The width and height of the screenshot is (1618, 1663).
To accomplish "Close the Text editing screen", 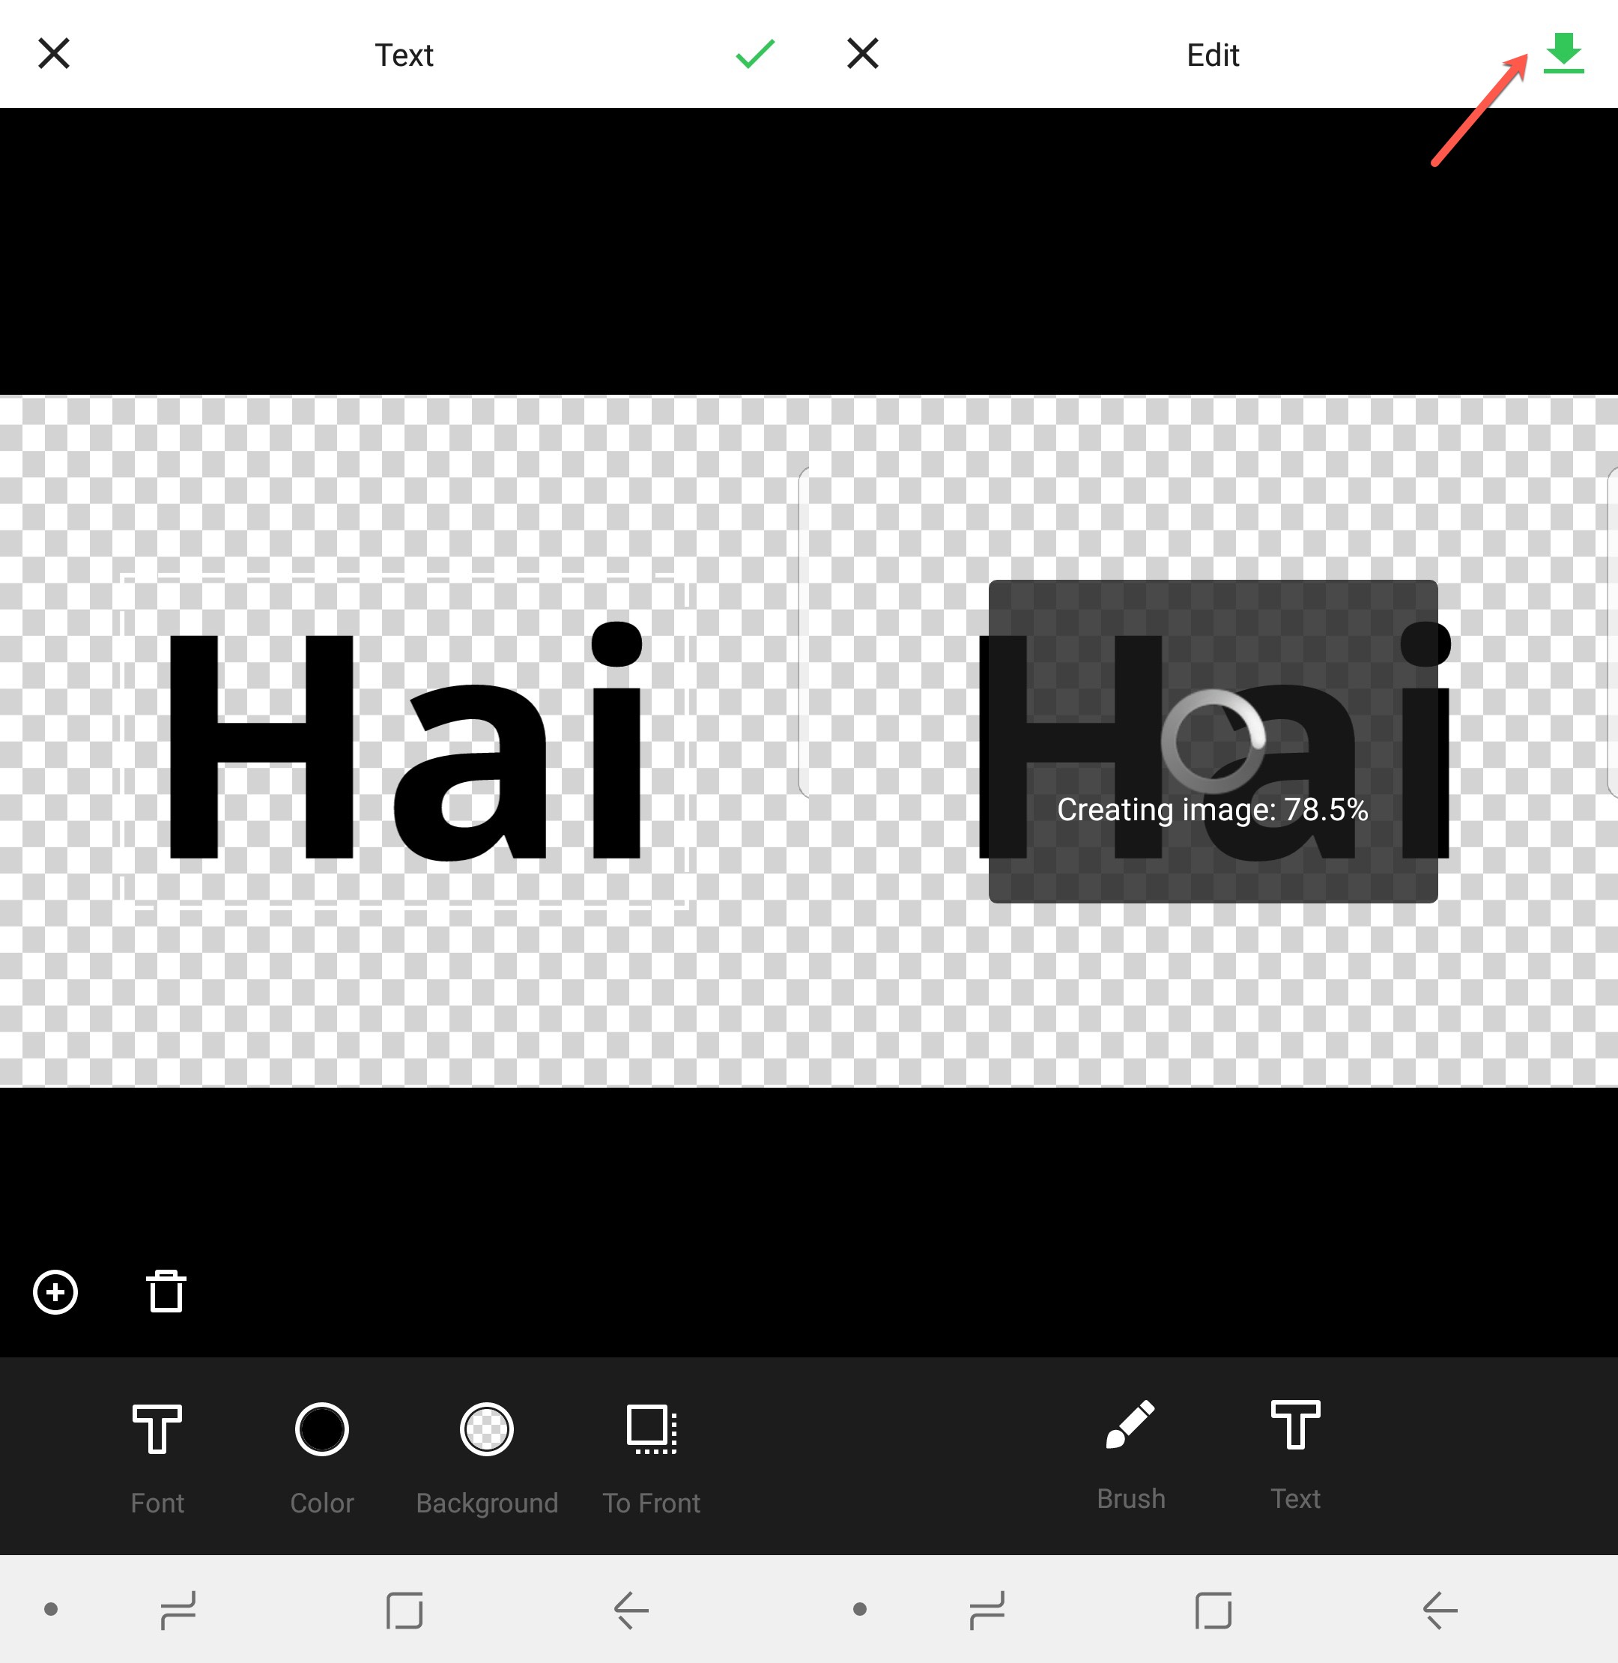I will (x=53, y=55).
